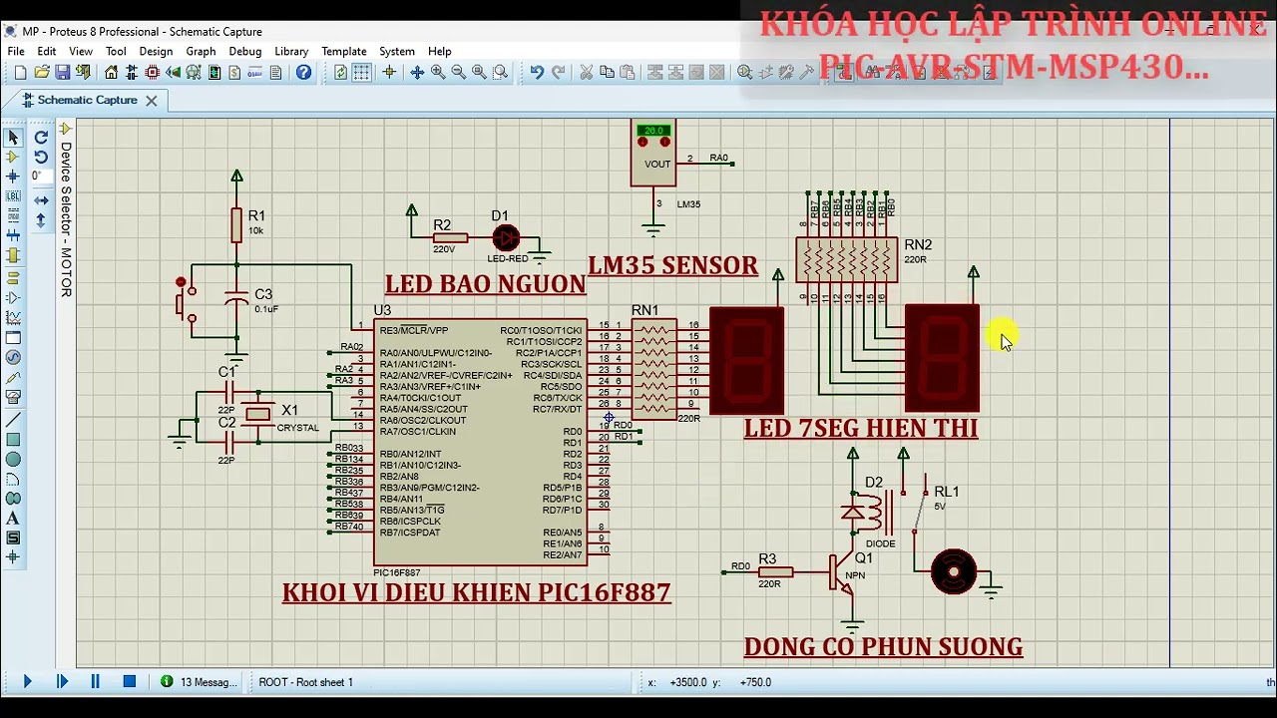Viewport: 1277px width, 718px height.
Task: Choose the Subcircuit mode tool
Action: pos(13,256)
